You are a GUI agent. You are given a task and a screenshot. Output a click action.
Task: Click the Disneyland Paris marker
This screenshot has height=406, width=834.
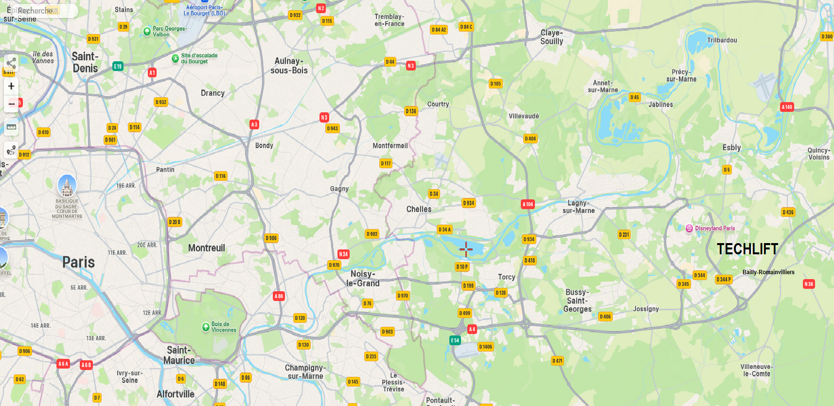point(689,228)
